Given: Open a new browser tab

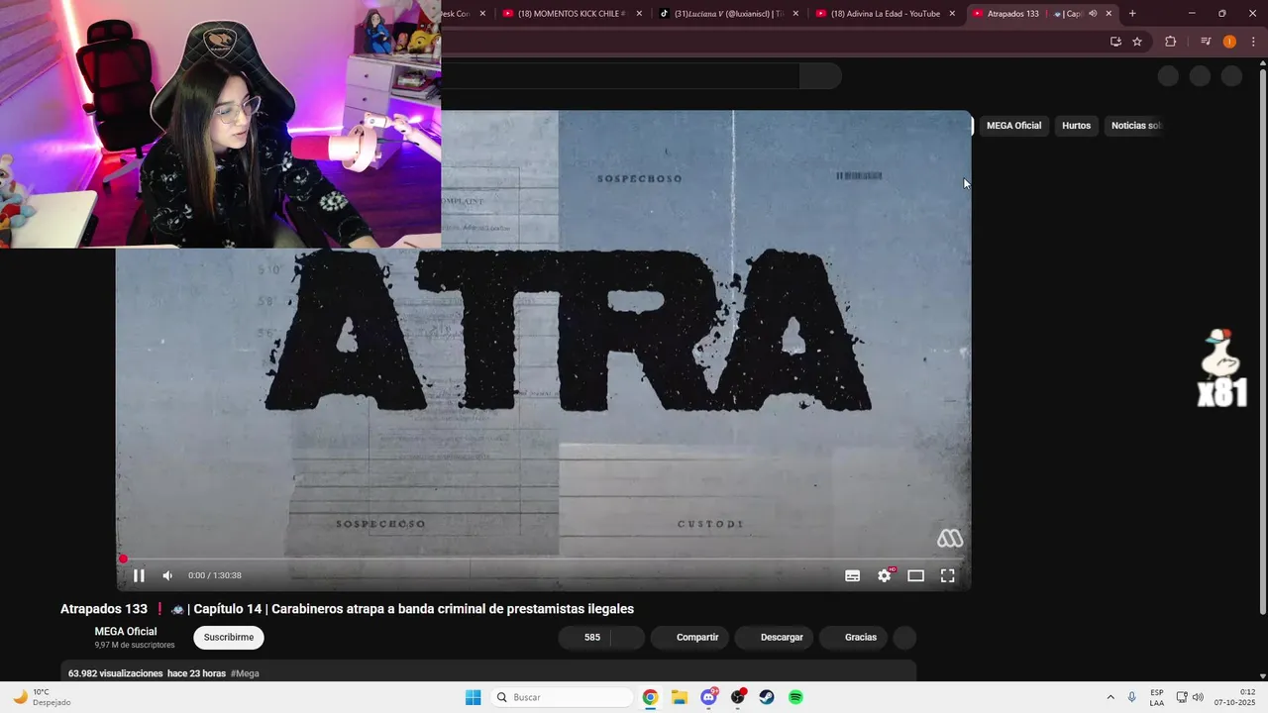Looking at the screenshot, I should [1132, 14].
